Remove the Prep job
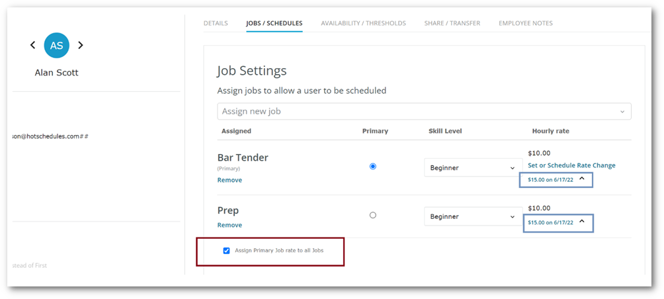This screenshot has width=664, height=299. point(229,225)
